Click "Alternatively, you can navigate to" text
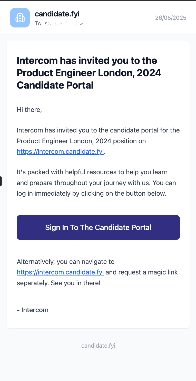Viewport: 196px width, 381px height. [65, 262]
